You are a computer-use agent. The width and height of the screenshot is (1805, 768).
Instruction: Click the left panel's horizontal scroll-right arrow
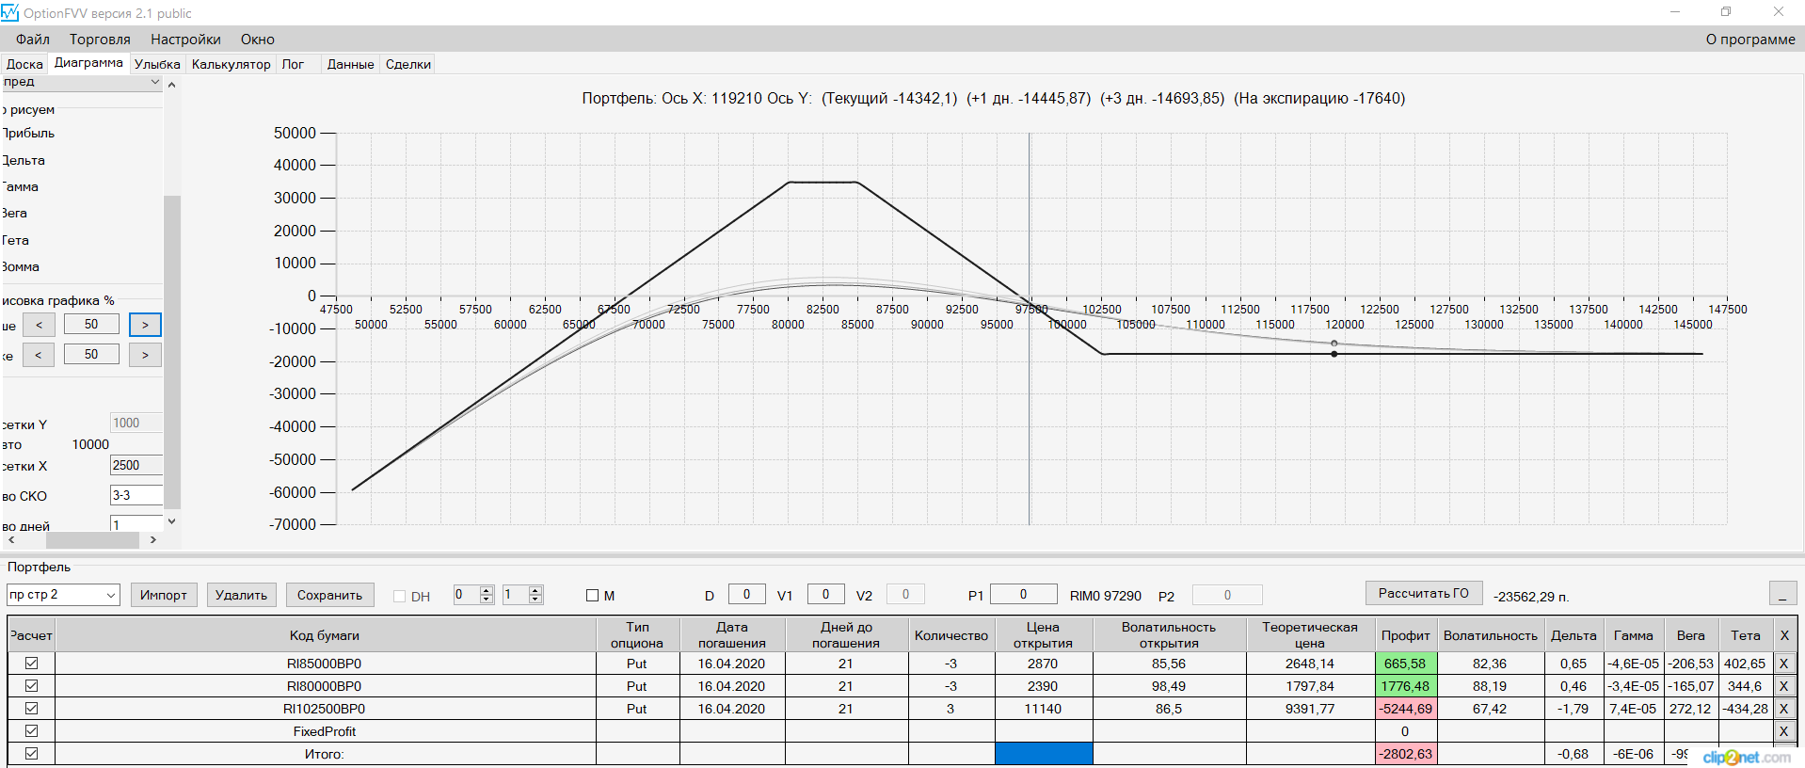pos(152,540)
